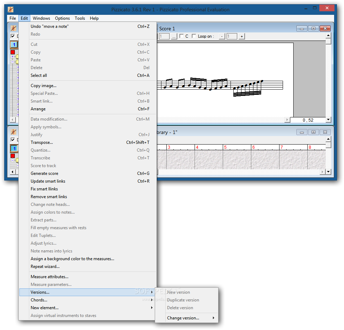Screen dimensions: 344x330
Task: Choose Select all from Edit menu
Action: (88, 75)
